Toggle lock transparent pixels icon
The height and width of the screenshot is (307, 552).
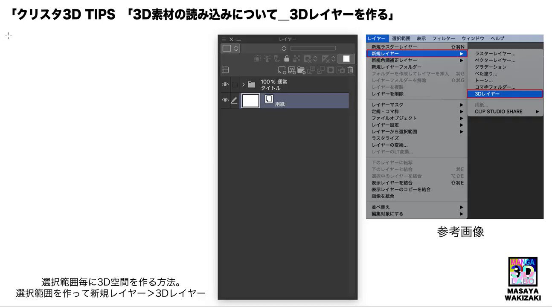point(296,58)
